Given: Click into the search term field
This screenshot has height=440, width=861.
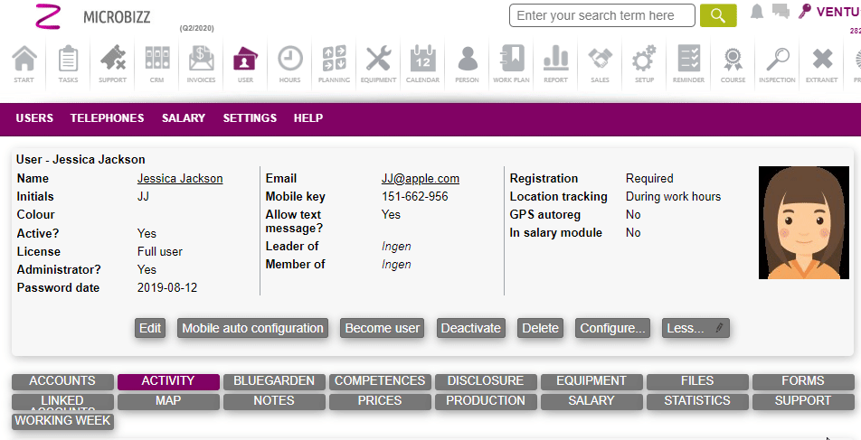Looking at the screenshot, I should pyautogui.click(x=601, y=15).
